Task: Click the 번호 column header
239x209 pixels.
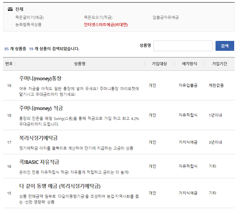Action: pyautogui.click(x=9, y=64)
